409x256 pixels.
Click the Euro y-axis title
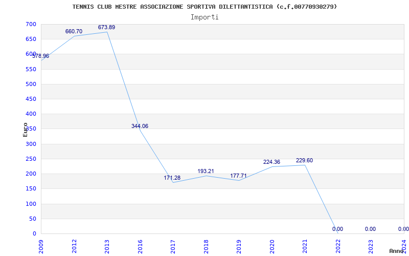click(25, 130)
